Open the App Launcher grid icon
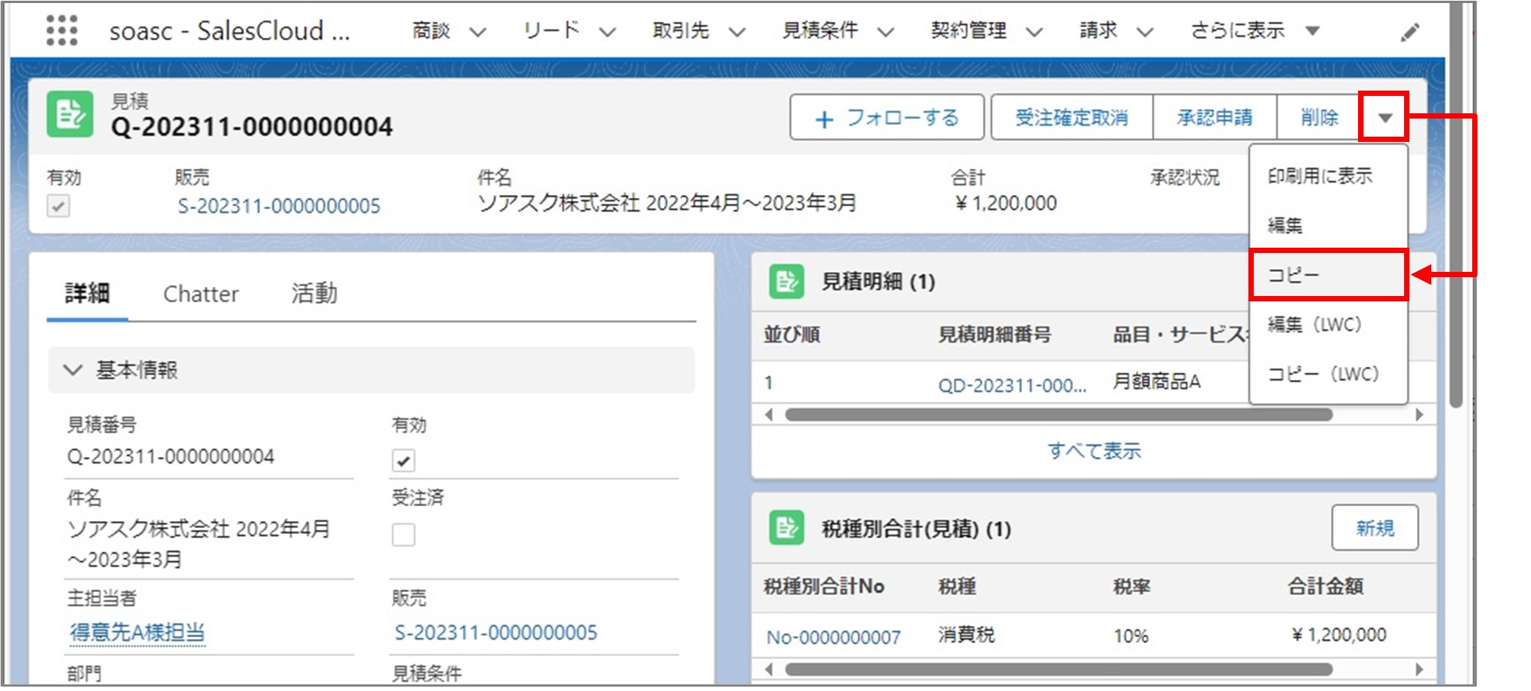Image resolution: width=1531 pixels, height=691 pixels. click(61, 30)
